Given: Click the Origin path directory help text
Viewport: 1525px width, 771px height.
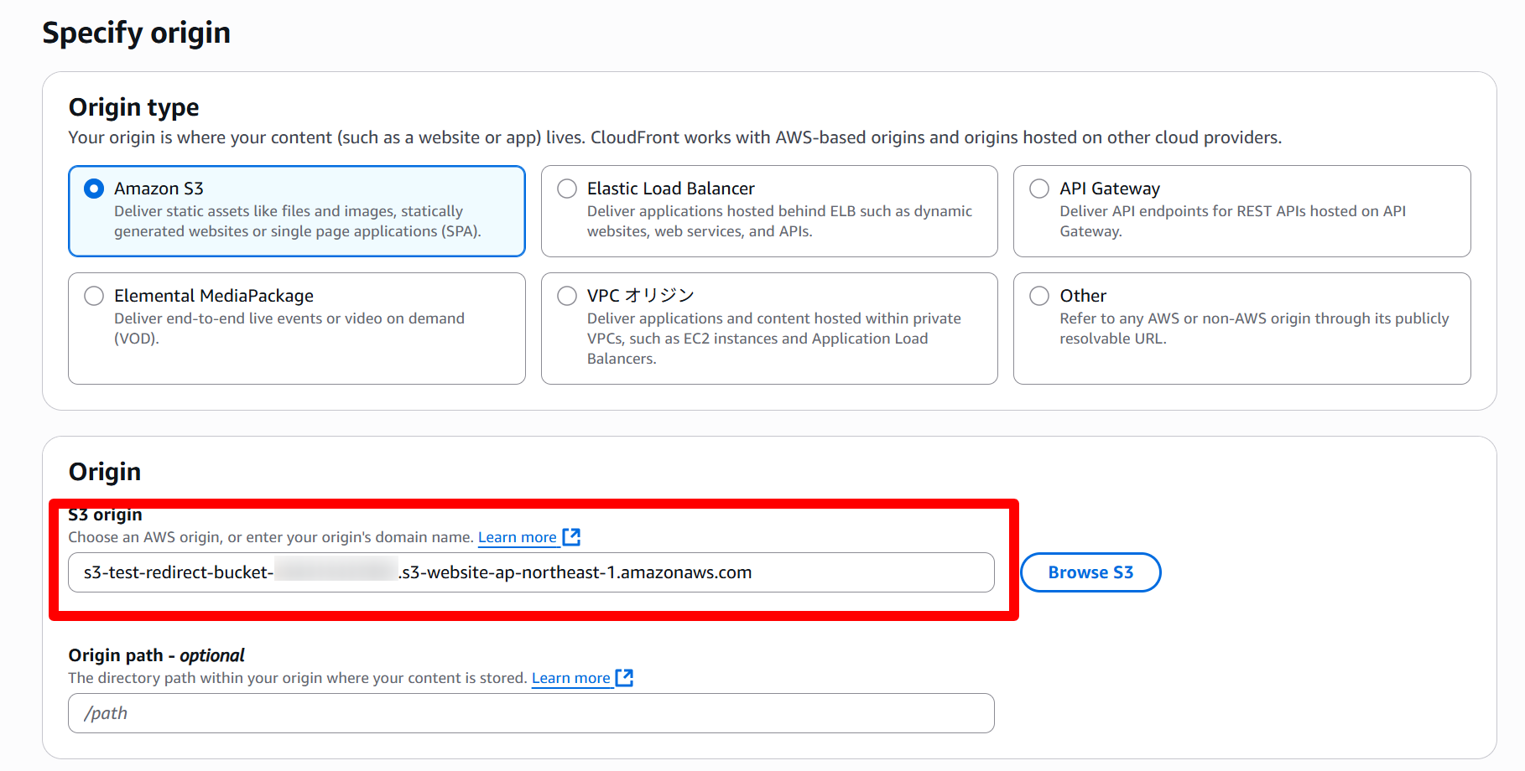Looking at the screenshot, I should coord(297,678).
